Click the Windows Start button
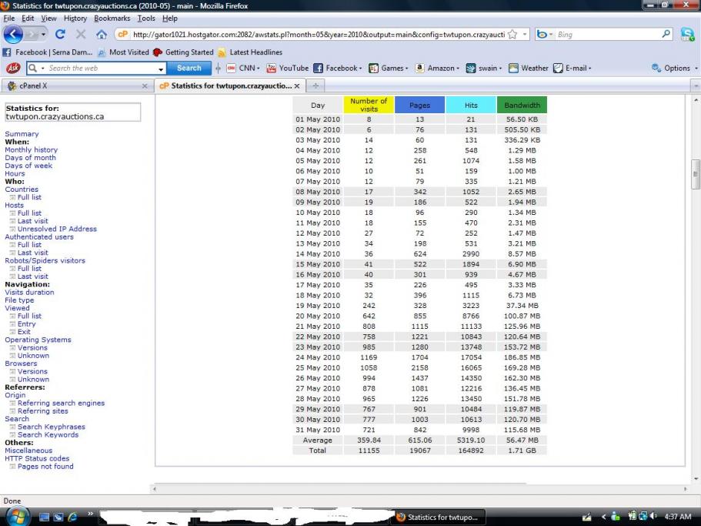701x526 pixels. tap(17, 516)
